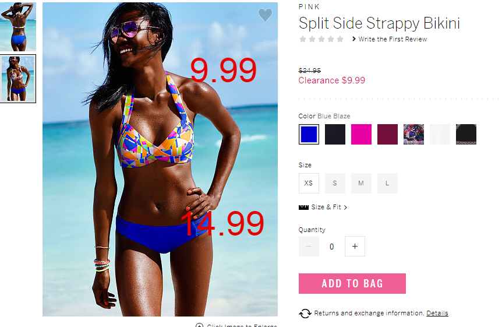Click the returns and exchange arrows icon
This screenshot has width=502, height=327.
[305, 313]
